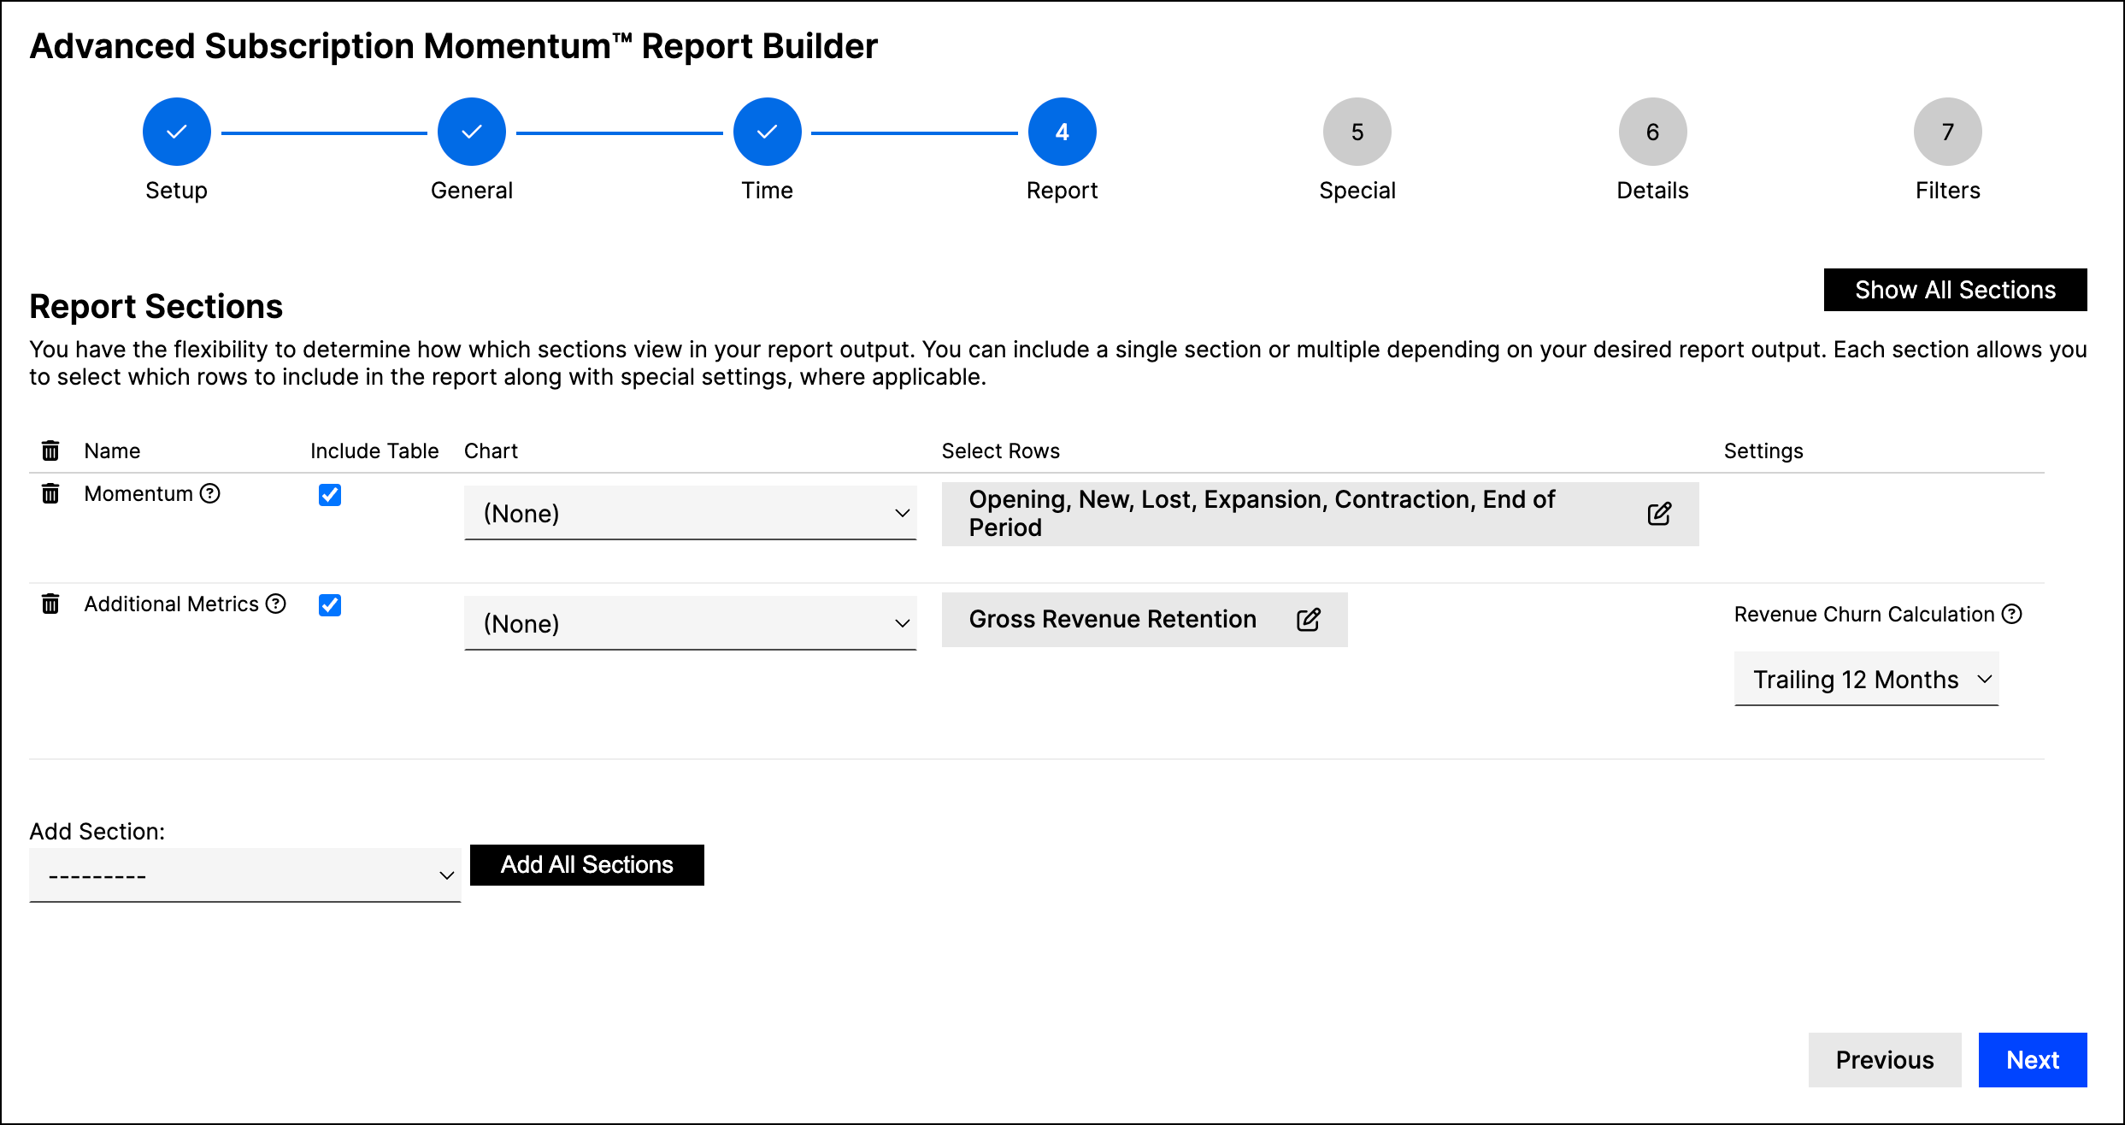Click the Opening, New, Lost rows box
Viewport: 2125px width, 1125px height.
coord(1320,514)
